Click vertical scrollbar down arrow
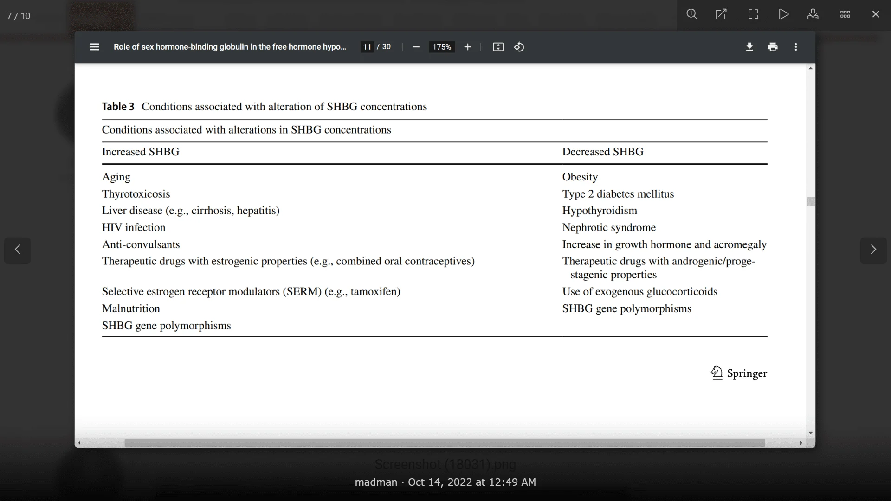891x501 pixels. coord(811,433)
